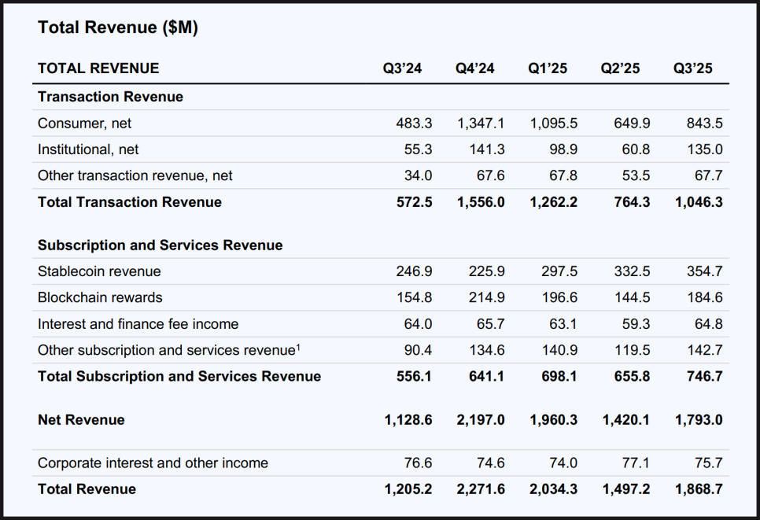The height and width of the screenshot is (520, 760).
Task: Click the 'Blockchain rewards' row label
Action: pos(100,297)
